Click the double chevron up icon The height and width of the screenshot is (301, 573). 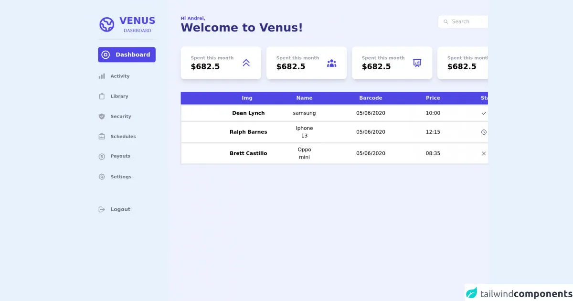(x=246, y=63)
